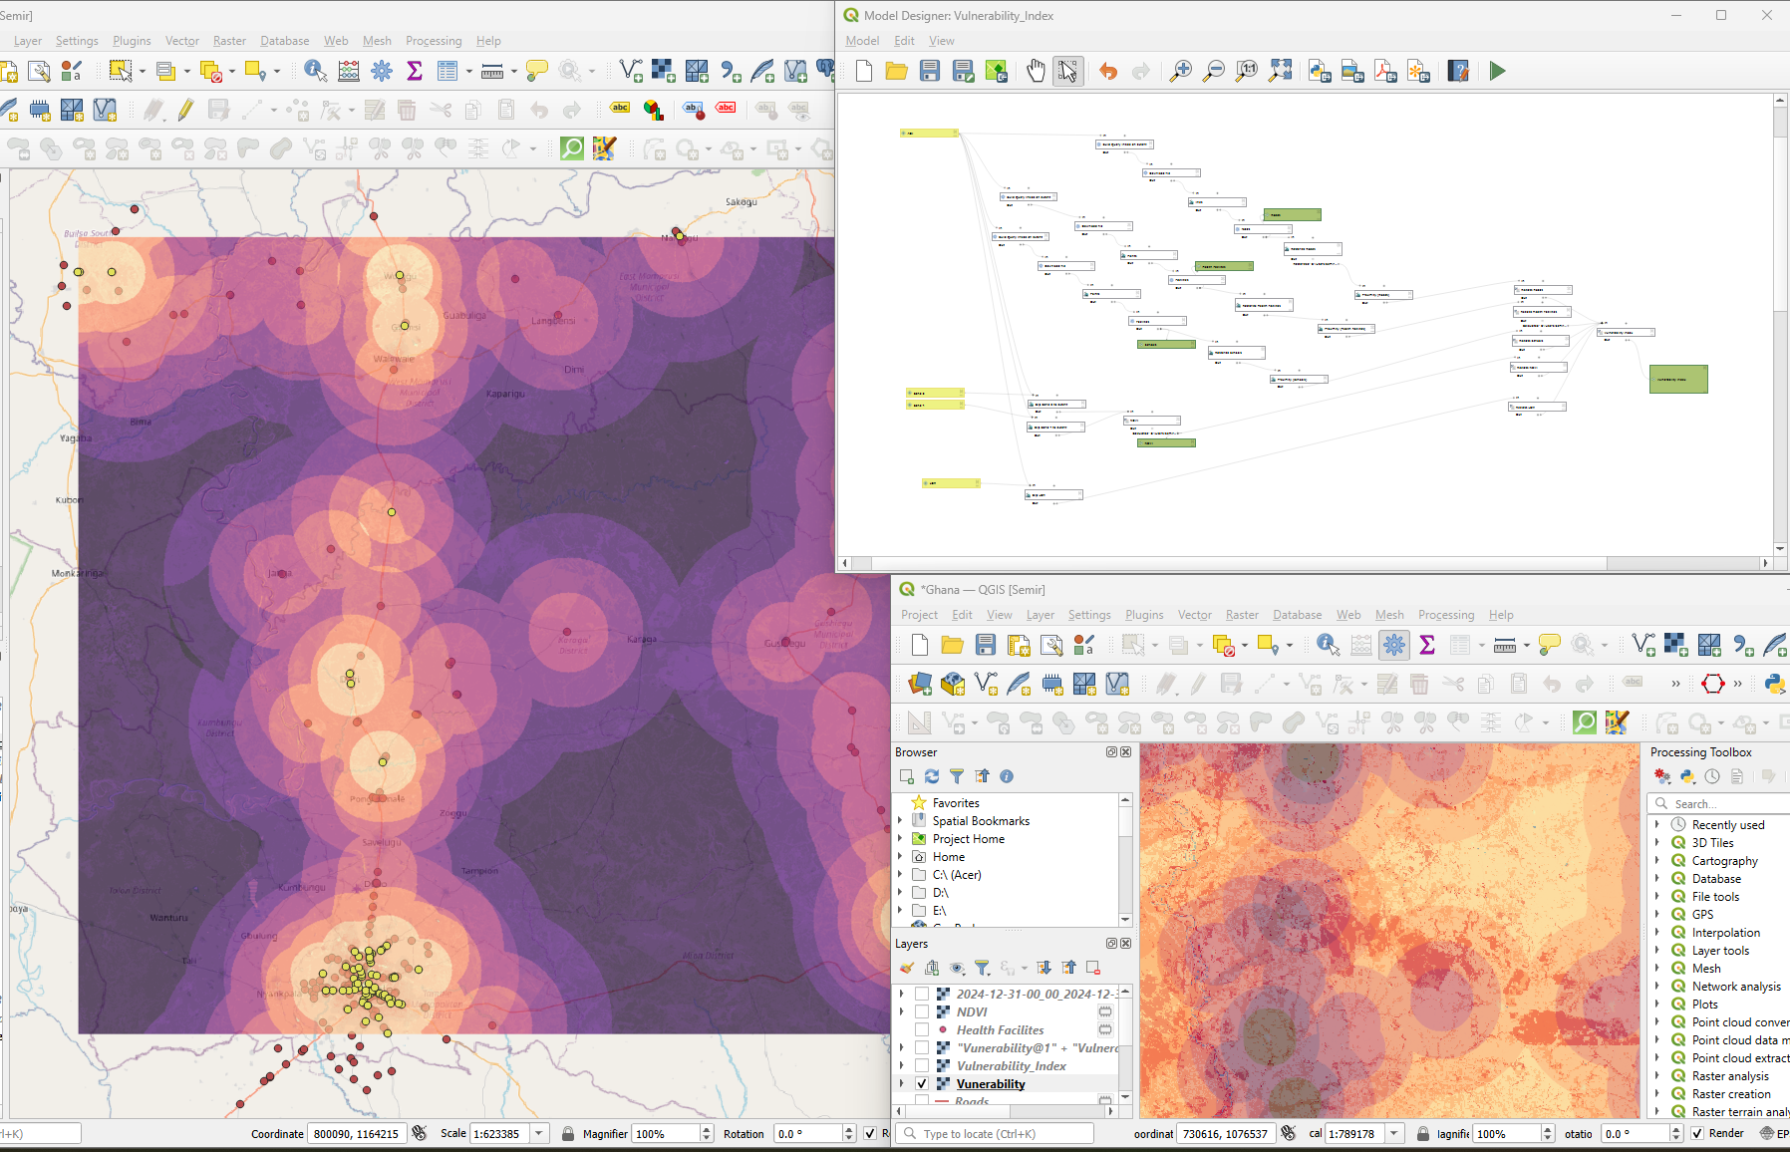Click New Model icon in Model Designer
Viewport: 1790px width, 1152px height.
[864, 71]
